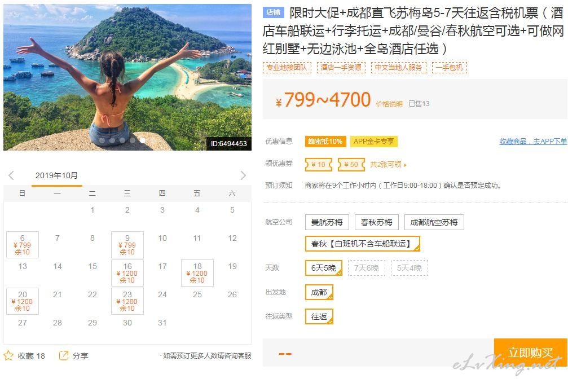Claim the ¥50 coupon

[351, 165]
